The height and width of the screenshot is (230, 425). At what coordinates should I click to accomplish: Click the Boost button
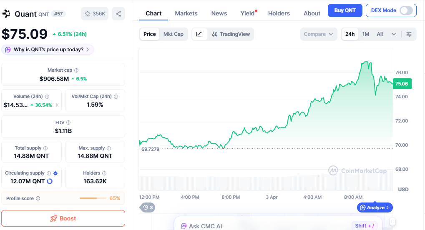63,218
